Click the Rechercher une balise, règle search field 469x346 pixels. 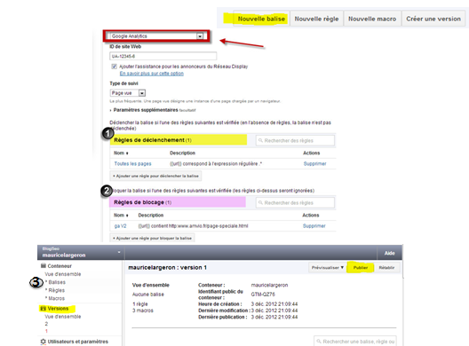tap(355, 342)
